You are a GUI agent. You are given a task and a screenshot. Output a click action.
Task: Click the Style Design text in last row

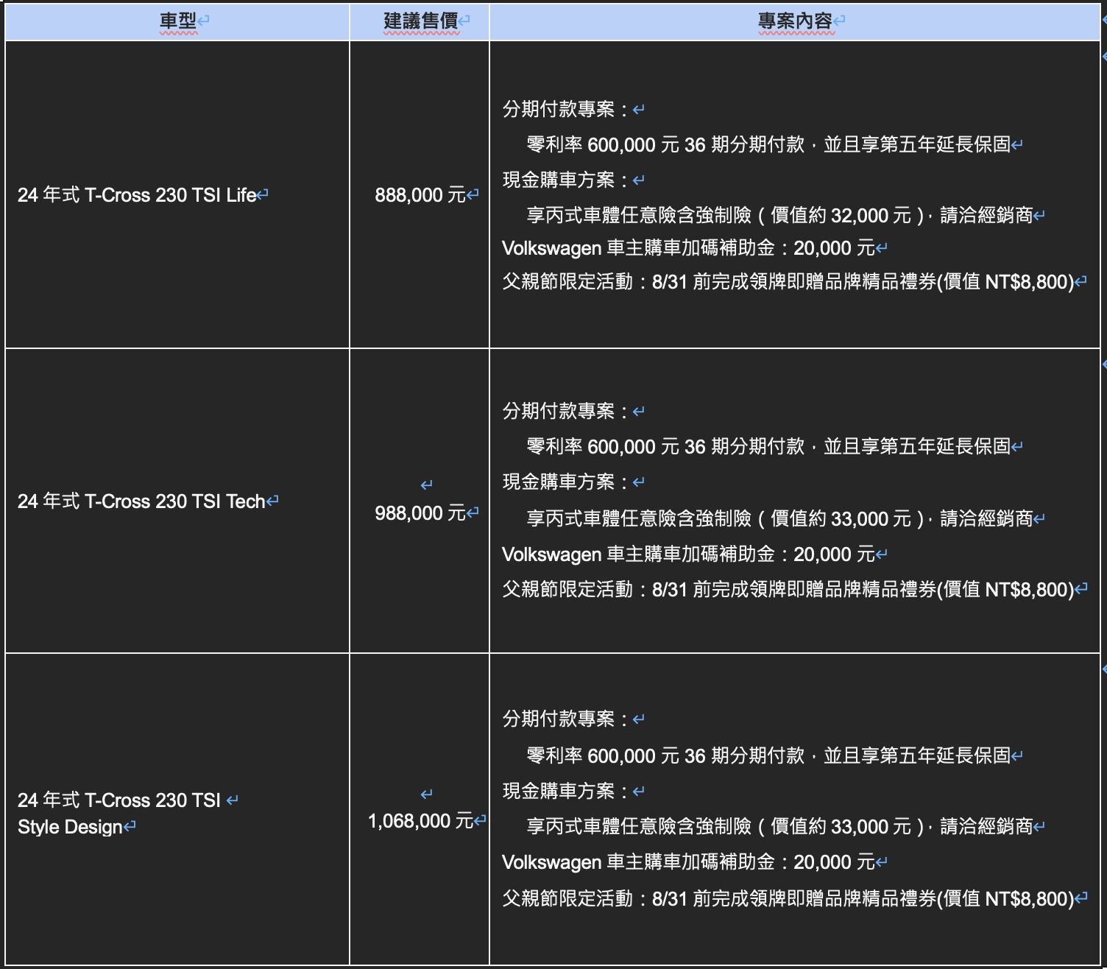(x=70, y=827)
